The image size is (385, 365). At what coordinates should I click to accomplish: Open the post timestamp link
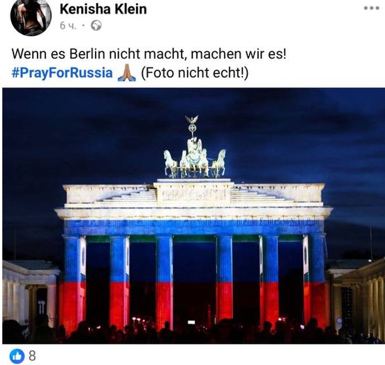tap(68, 25)
